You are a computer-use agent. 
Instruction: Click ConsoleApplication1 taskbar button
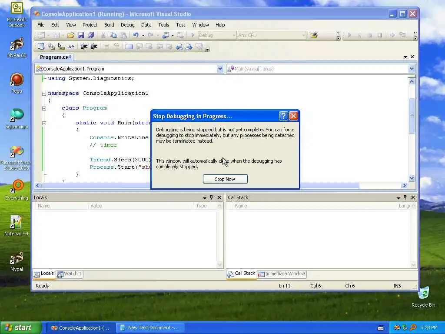(80, 327)
